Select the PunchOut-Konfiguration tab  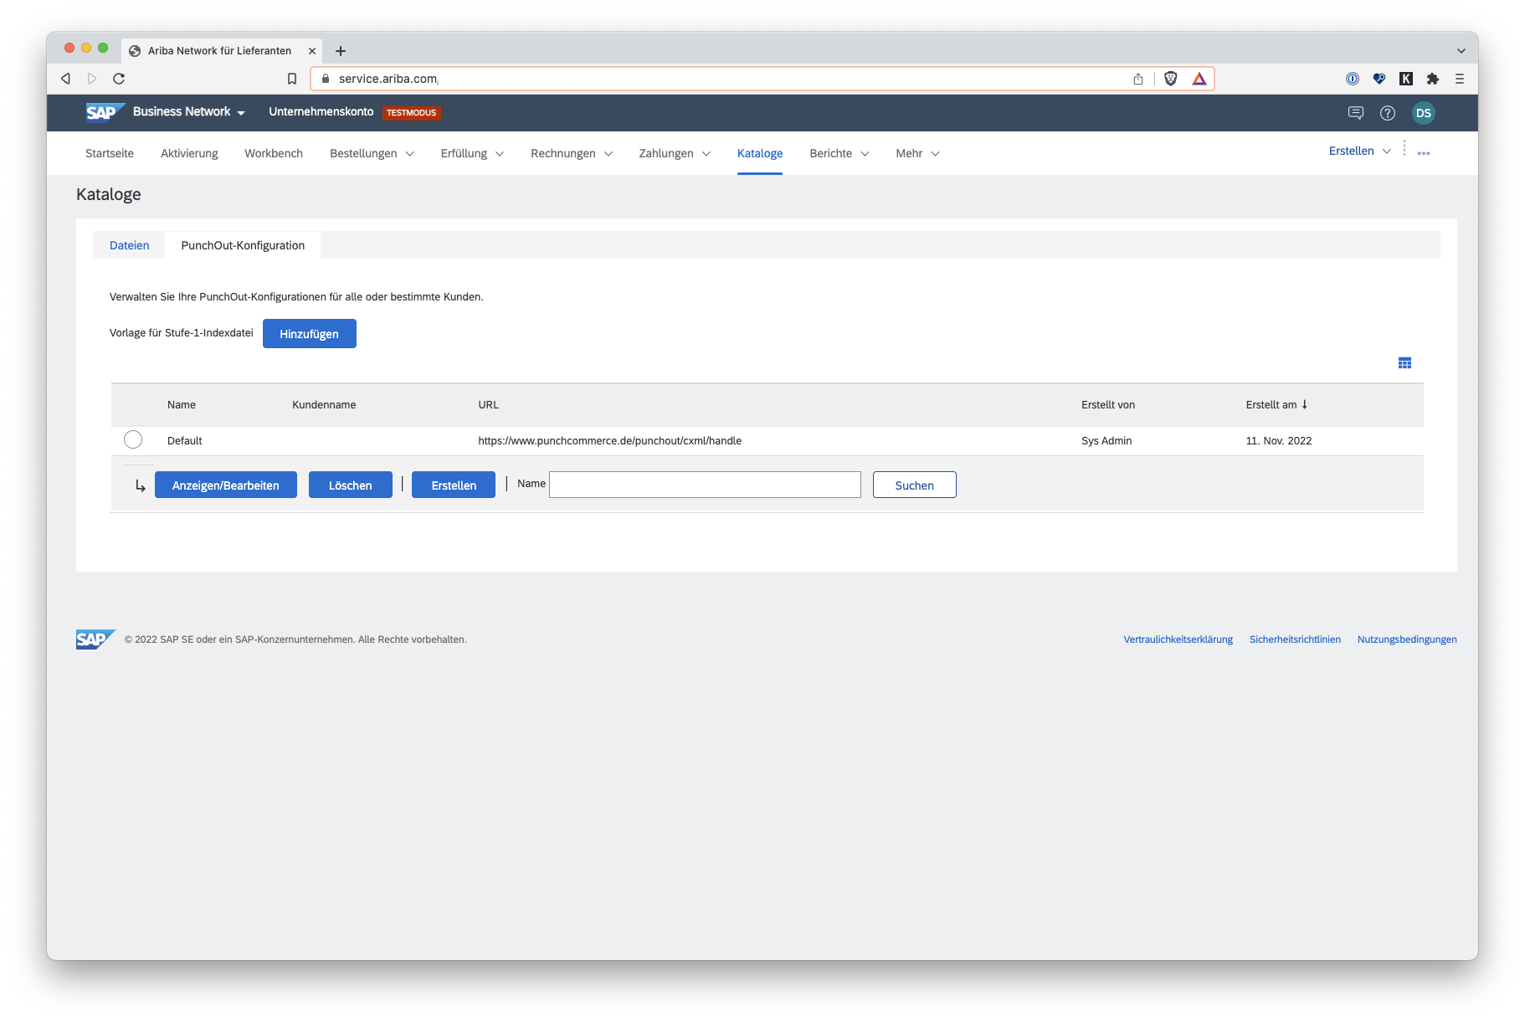pos(243,245)
